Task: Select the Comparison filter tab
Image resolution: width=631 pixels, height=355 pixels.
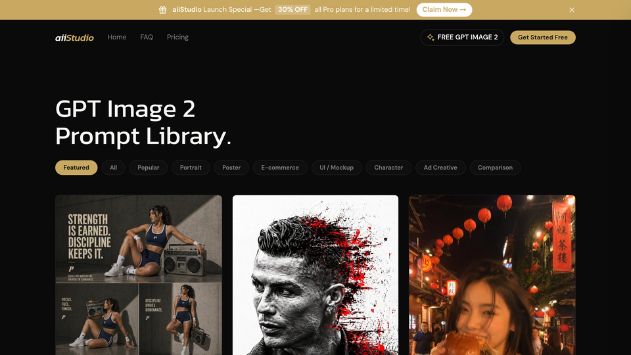Action: coord(495,168)
